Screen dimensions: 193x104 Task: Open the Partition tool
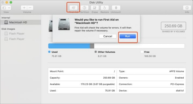(84, 8)
